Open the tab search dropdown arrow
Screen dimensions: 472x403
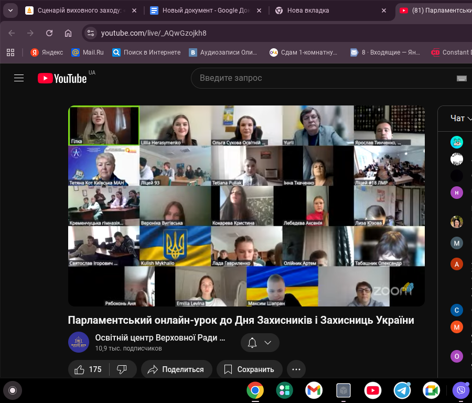(x=10, y=10)
